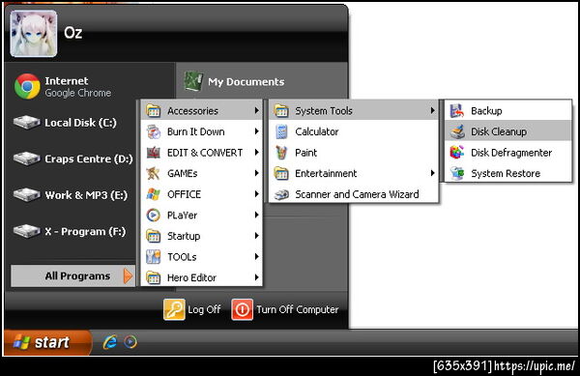Expand the Entertainment submenu arrow
This screenshot has height=376, width=580.
point(432,173)
